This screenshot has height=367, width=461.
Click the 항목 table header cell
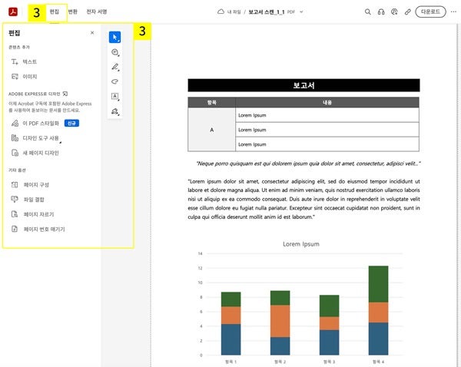click(212, 102)
